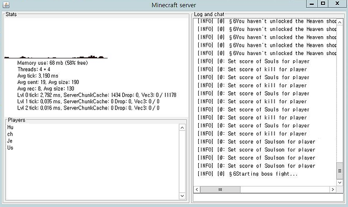Select player ch in Players list
This screenshot has height=207, width=348.
coord(10,134)
